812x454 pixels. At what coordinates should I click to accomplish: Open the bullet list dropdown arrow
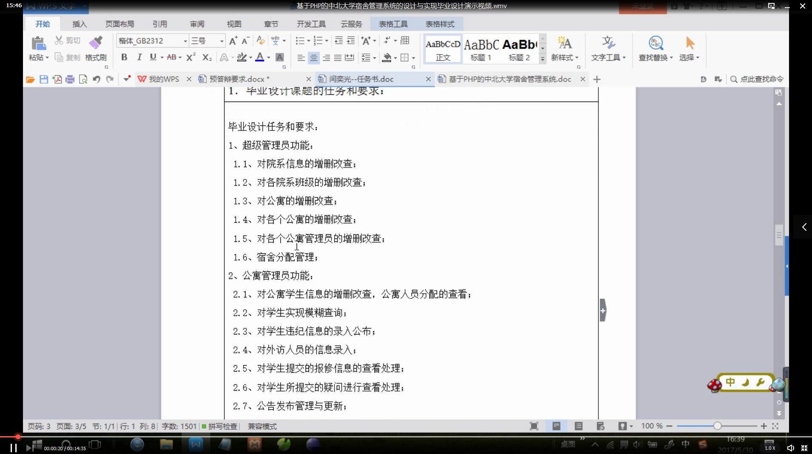point(309,41)
